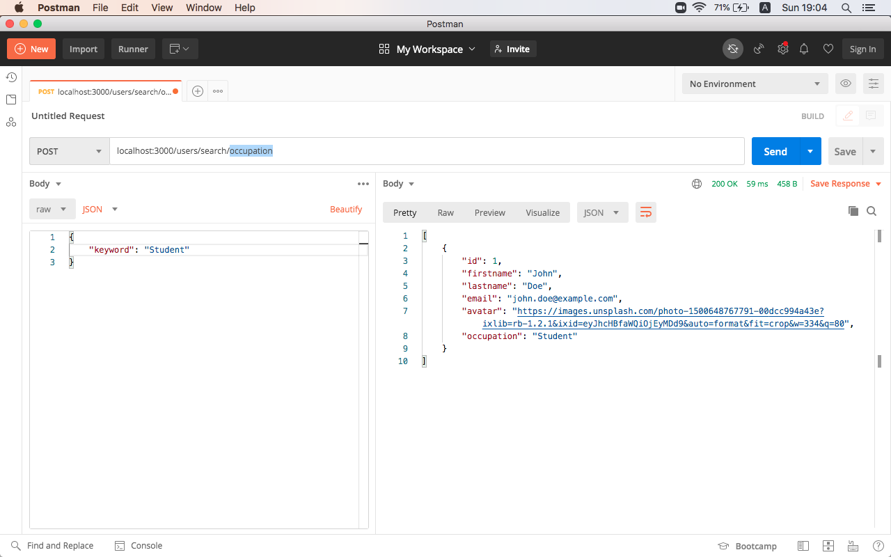Expand the My Workspace dropdown

pyautogui.click(x=427, y=49)
